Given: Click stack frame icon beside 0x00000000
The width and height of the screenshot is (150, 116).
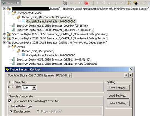Looking at the screenshot, I should point(23,55).
